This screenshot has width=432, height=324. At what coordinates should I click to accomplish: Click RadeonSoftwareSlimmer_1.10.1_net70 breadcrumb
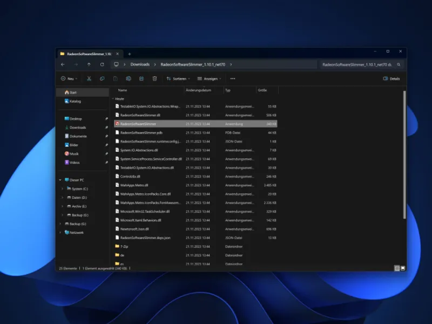(193, 64)
